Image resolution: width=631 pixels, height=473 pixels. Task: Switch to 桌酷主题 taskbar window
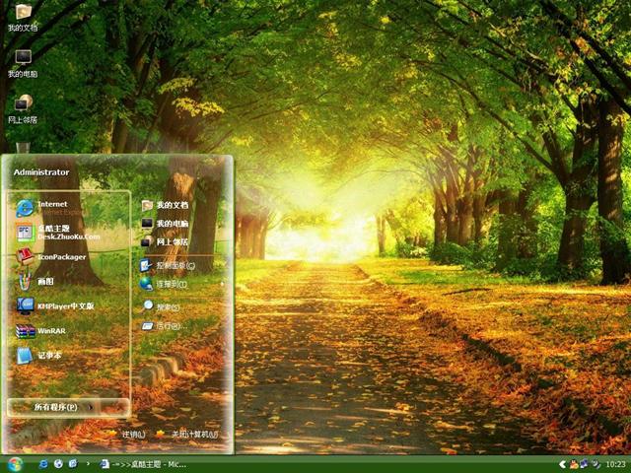pos(143,464)
